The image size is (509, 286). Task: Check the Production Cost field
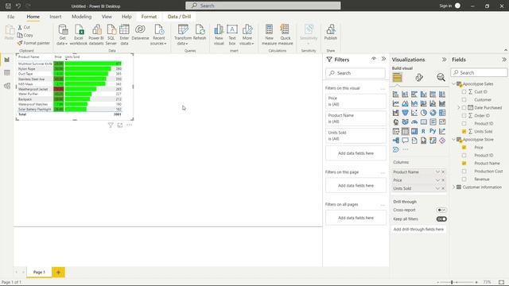pyautogui.click(x=464, y=172)
